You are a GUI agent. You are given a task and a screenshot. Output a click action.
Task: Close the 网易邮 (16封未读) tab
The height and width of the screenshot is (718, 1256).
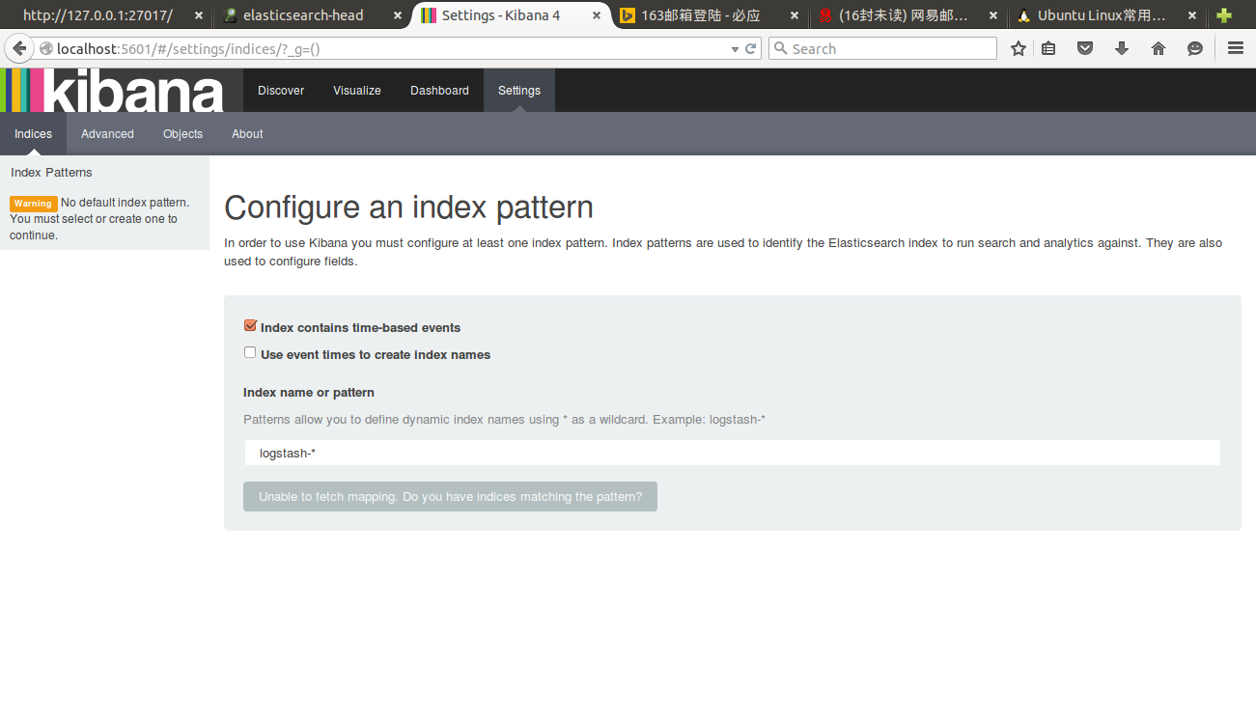pos(993,15)
